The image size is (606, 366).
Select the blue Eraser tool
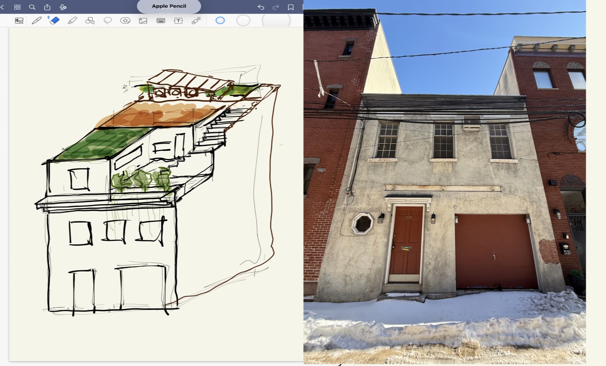click(x=54, y=21)
